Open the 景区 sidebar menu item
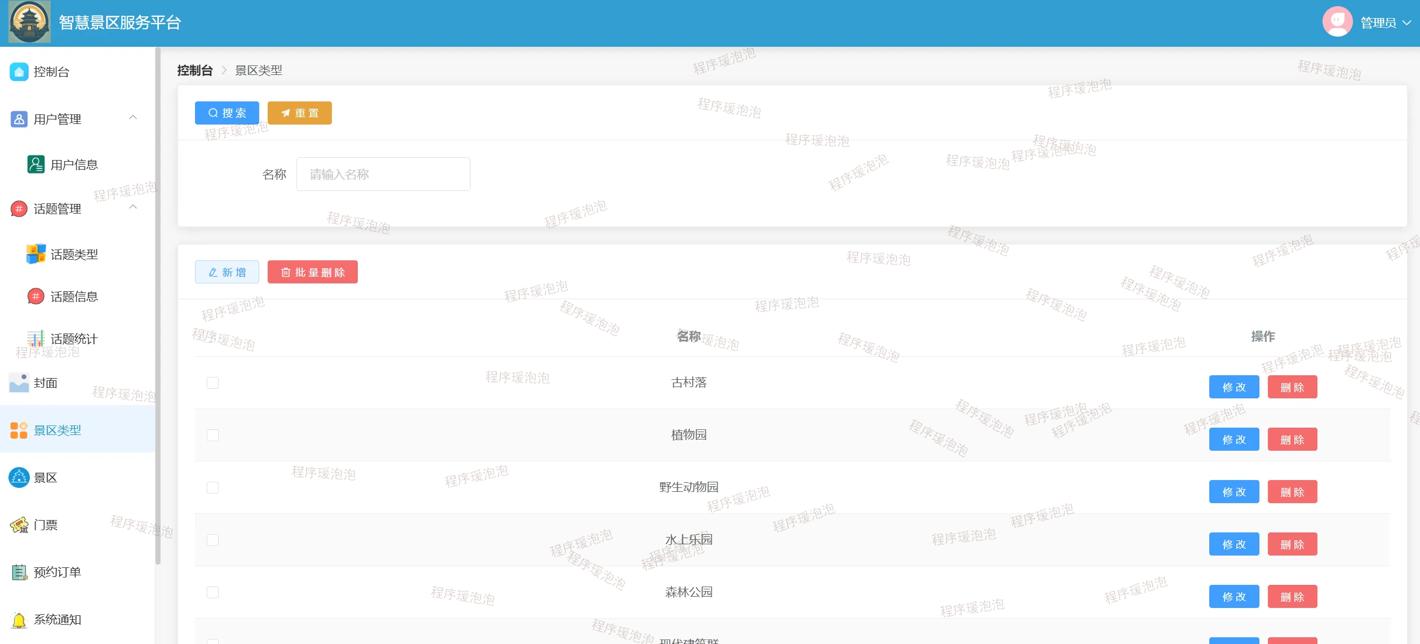This screenshot has width=1420, height=644. [x=45, y=478]
